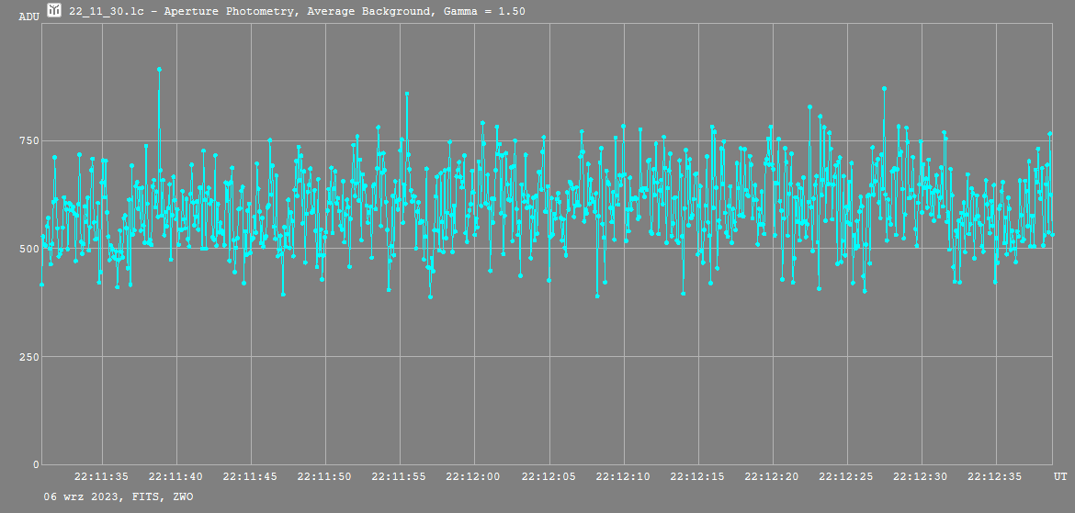
Task: Click the 22:11:35 time label
Action: [101, 476]
